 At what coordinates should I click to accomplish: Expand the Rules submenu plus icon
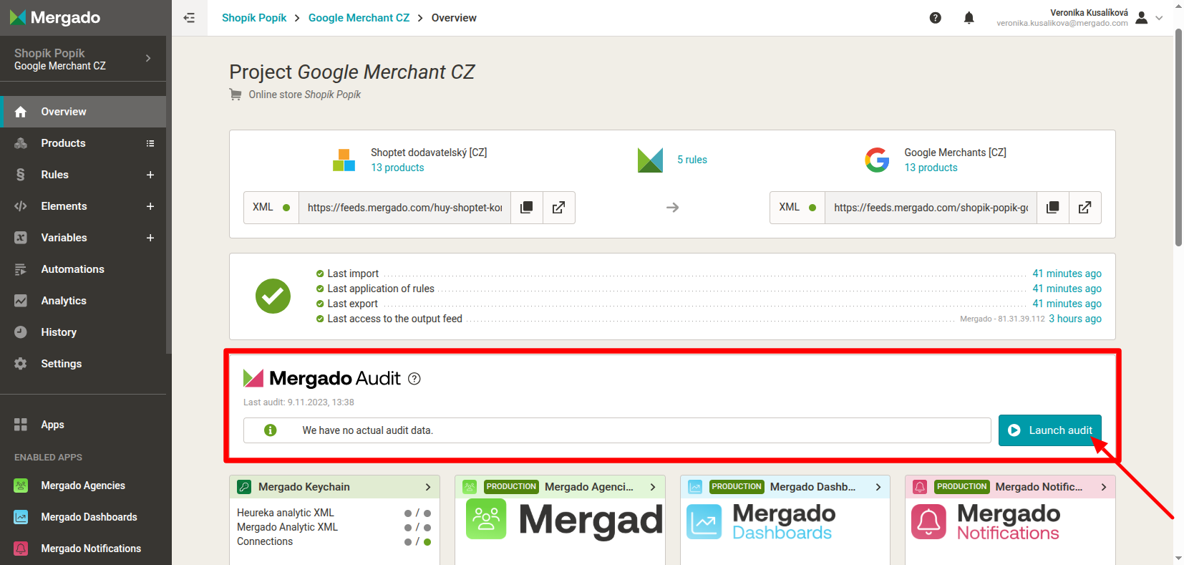(150, 175)
